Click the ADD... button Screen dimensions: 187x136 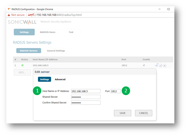coord(22,72)
